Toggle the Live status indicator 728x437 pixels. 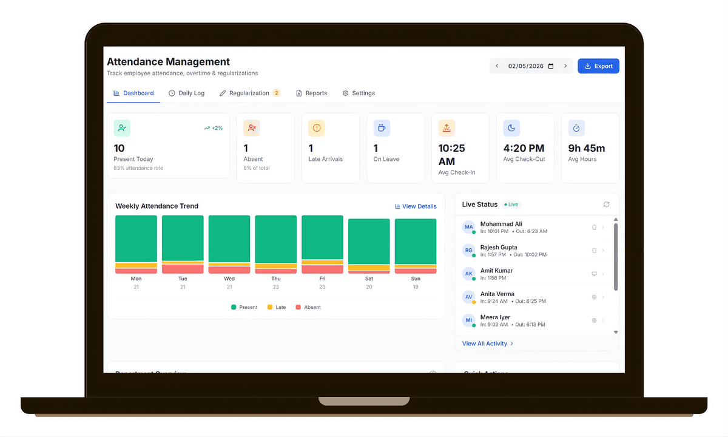pyautogui.click(x=511, y=205)
